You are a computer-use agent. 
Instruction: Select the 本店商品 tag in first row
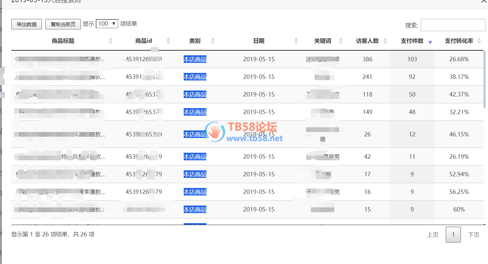[195, 59]
